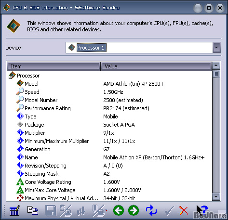This screenshot has height=220, width=228.
Task: Select the Socket A PGA value
Action: coord(119,125)
